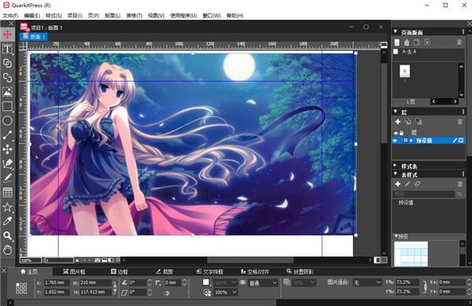Open the View menu
The image size is (472, 306).
pos(156,16)
